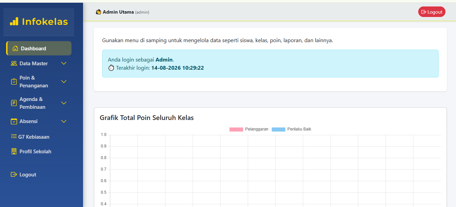Click the Data Master people icon
This screenshot has height=207, width=456.
coord(14,63)
